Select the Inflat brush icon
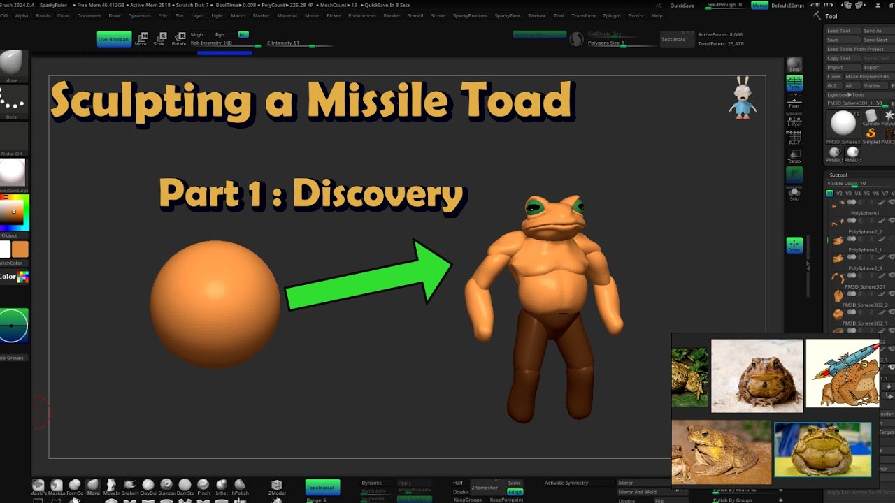 click(x=222, y=487)
